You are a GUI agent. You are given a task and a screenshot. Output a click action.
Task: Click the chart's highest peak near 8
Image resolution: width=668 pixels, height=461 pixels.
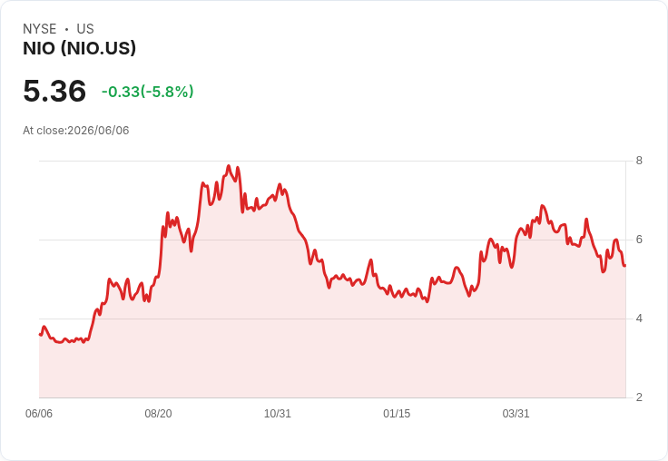click(229, 166)
